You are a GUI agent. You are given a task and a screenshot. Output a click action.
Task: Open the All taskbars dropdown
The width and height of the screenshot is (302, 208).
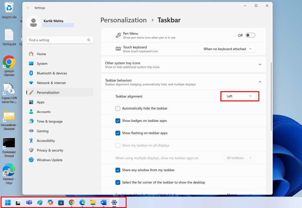coord(240,158)
